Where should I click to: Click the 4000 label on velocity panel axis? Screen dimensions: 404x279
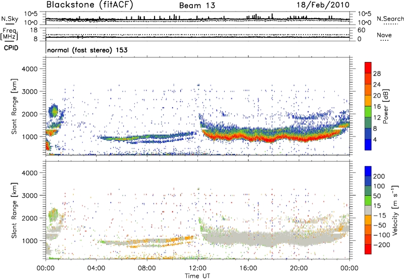coord(30,173)
